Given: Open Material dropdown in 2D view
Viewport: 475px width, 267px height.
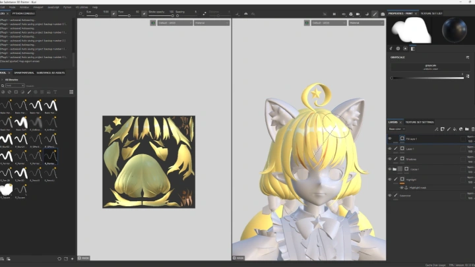Looking at the screenshot, I should 212,22.
